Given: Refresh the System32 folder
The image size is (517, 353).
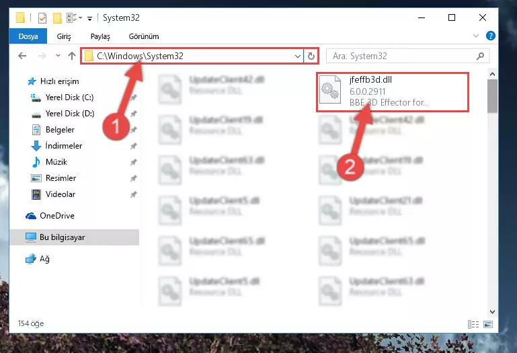Looking at the screenshot, I should pyautogui.click(x=311, y=56).
